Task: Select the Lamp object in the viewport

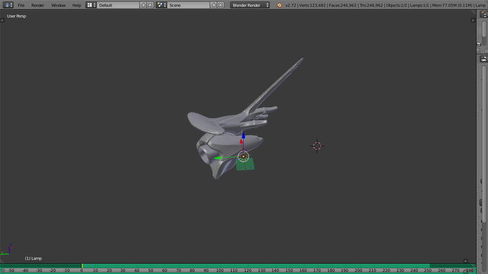Action: (243, 156)
